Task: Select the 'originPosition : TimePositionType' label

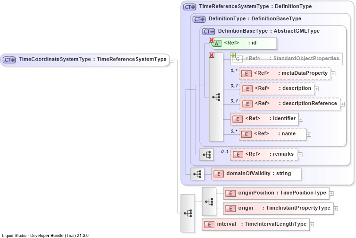Action: click(x=282, y=193)
